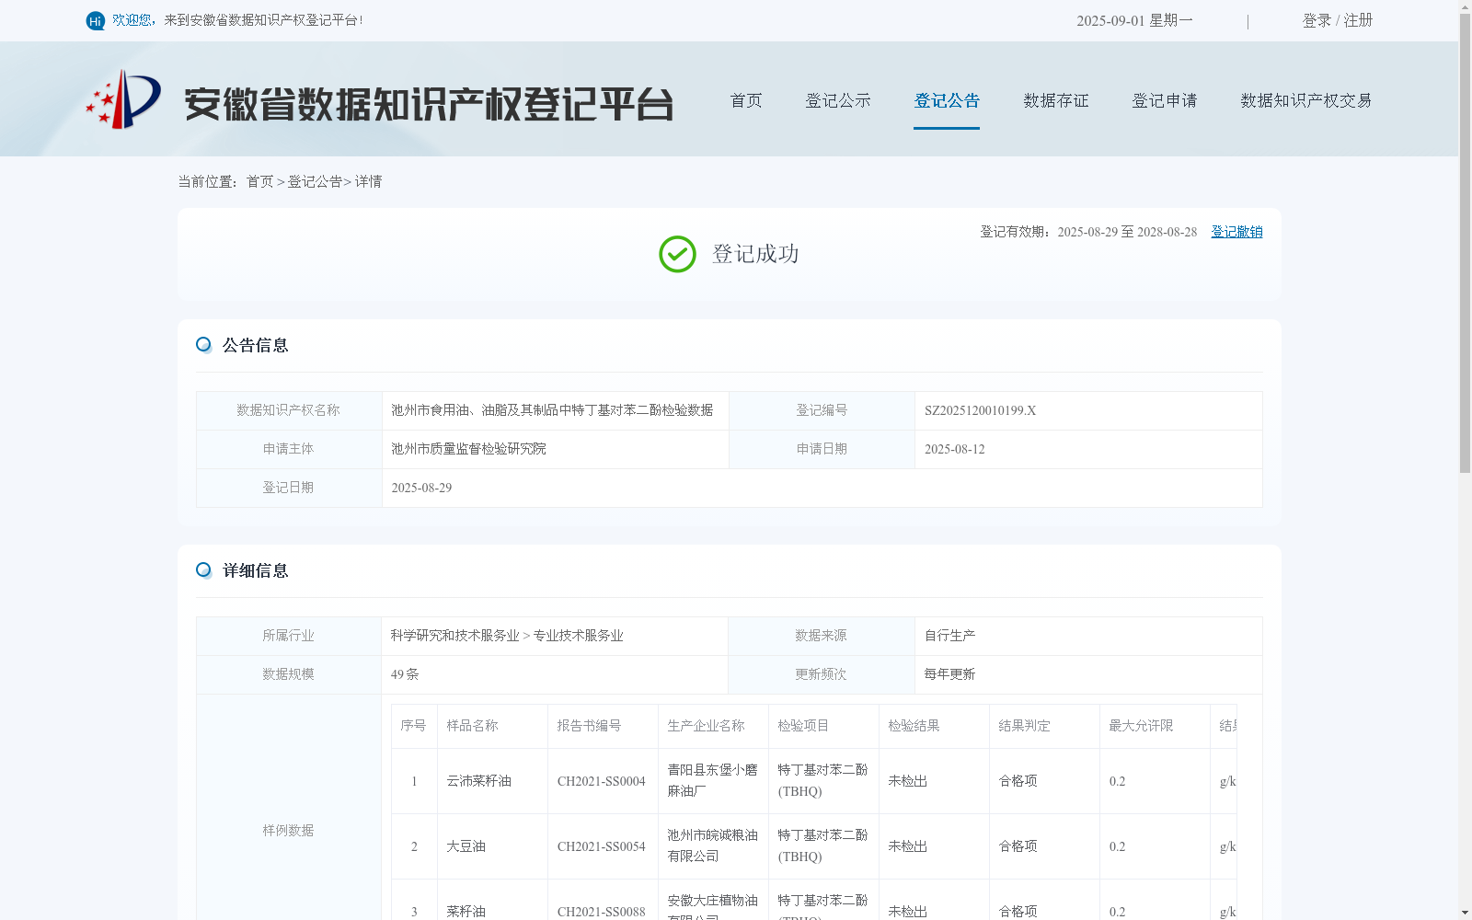Click the application date 2025-08-12
The image size is (1472, 920).
pos(955,449)
